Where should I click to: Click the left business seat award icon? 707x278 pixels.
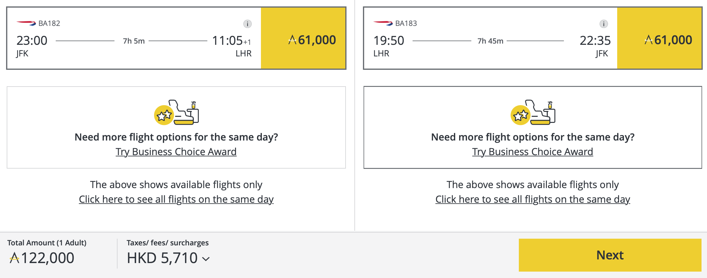coord(176,112)
